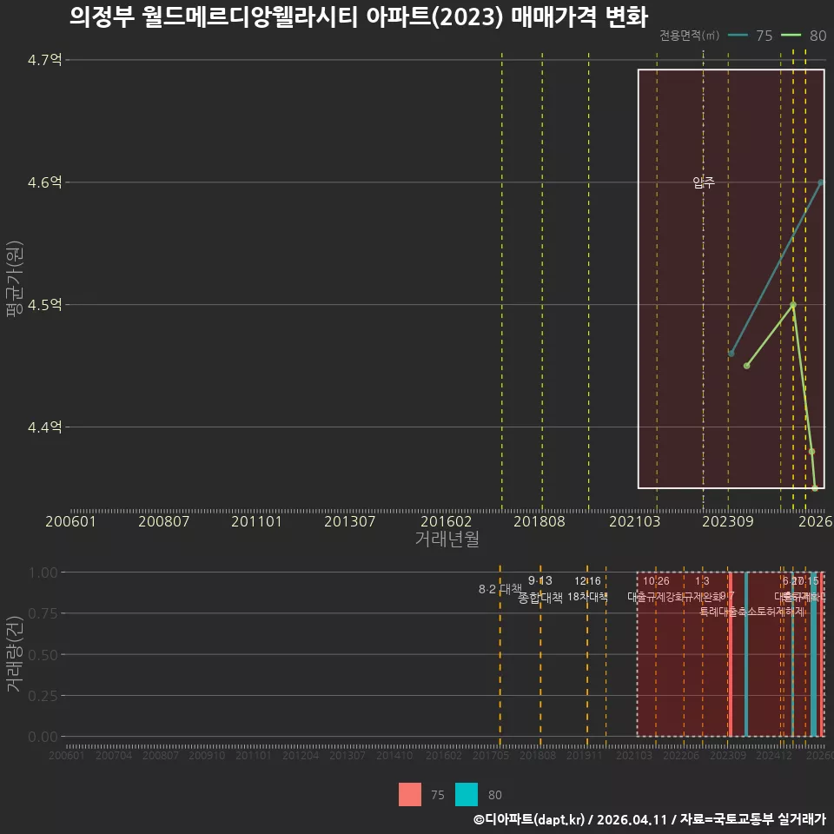Click the leftmost red volume bar

click(x=731, y=654)
